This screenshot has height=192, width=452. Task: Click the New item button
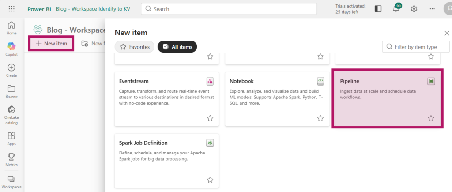point(51,44)
